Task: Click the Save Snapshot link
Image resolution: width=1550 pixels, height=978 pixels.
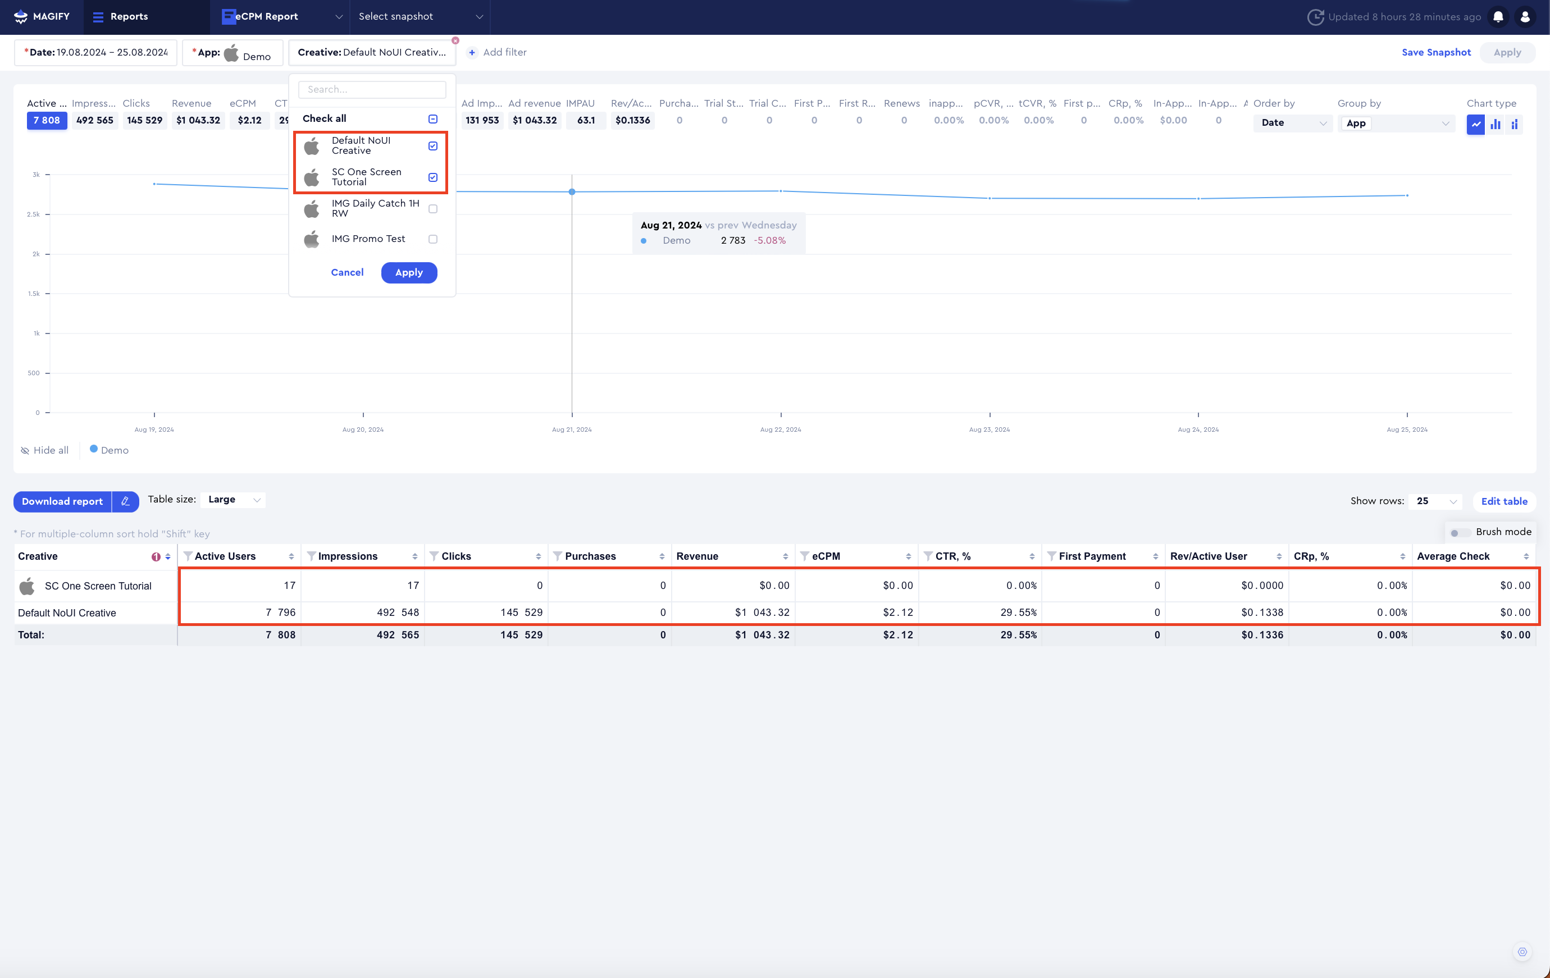Action: pos(1435,52)
